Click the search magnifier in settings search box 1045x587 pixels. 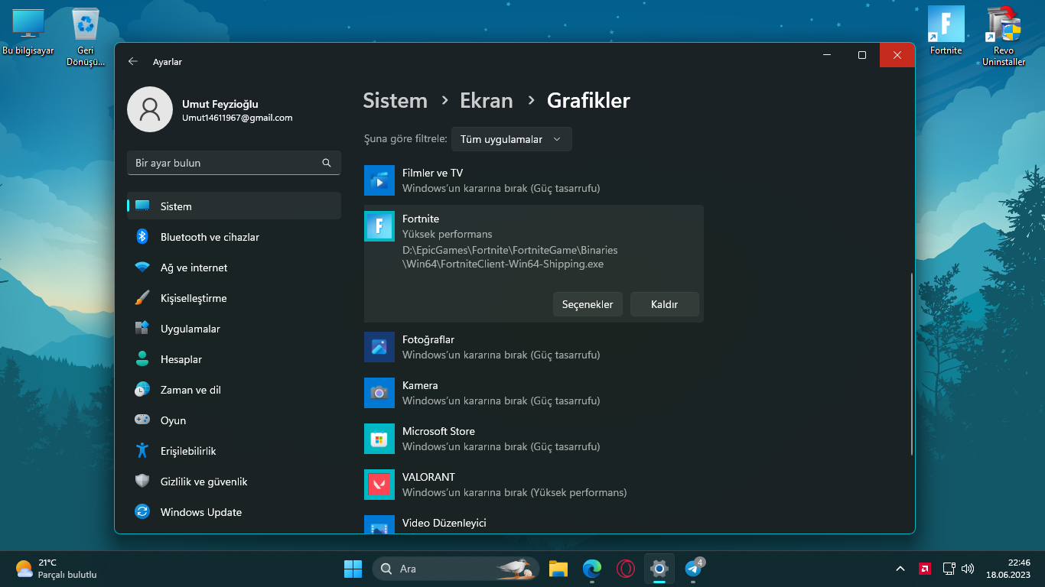(x=327, y=163)
